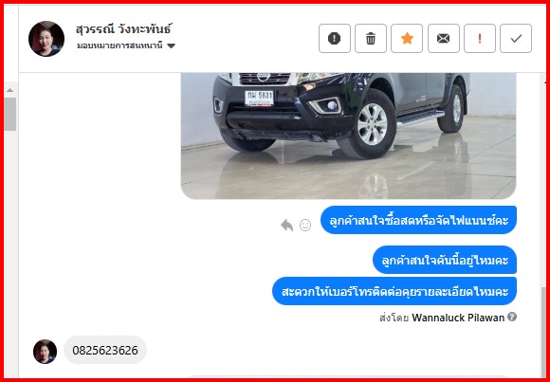This screenshot has height=382, width=550.
Task: Click the reply arrow beside the message
Action: click(x=287, y=225)
